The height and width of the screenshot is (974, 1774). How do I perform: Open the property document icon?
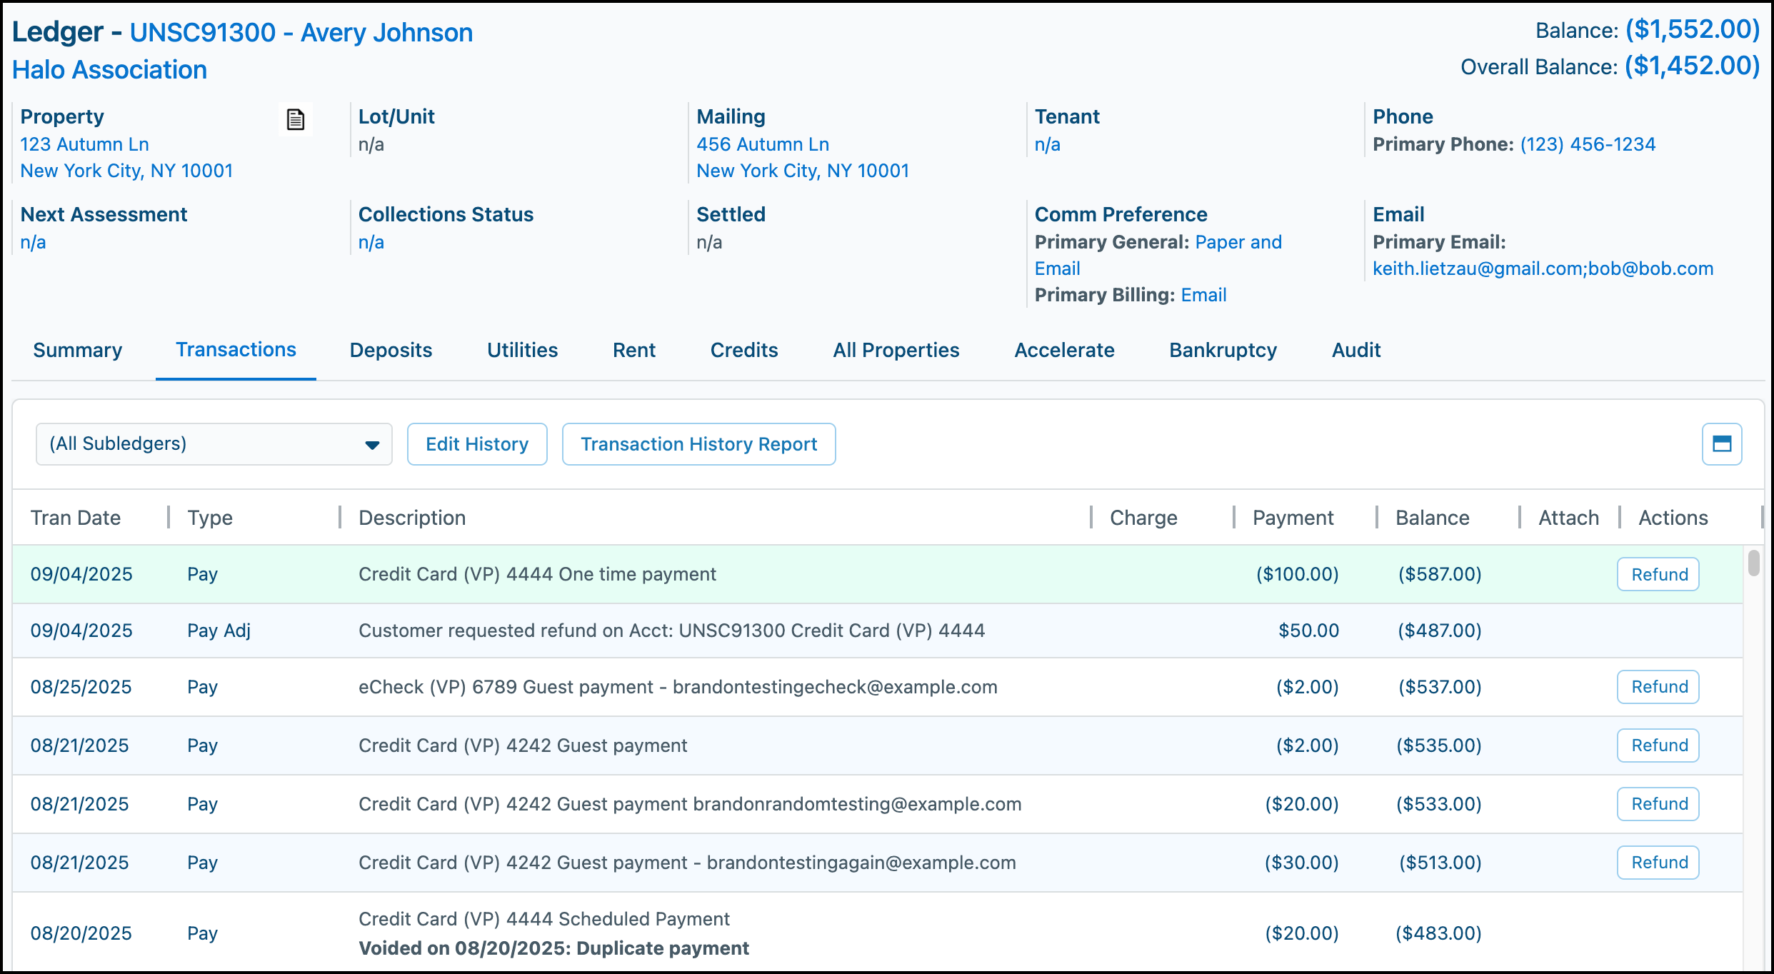(295, 120)
